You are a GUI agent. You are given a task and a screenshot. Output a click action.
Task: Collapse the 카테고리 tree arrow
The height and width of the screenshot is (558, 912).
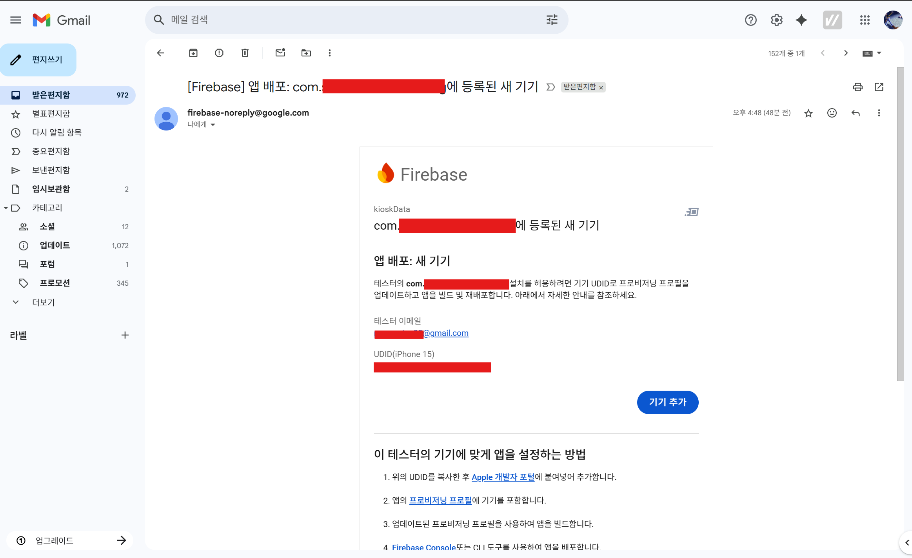5,208
